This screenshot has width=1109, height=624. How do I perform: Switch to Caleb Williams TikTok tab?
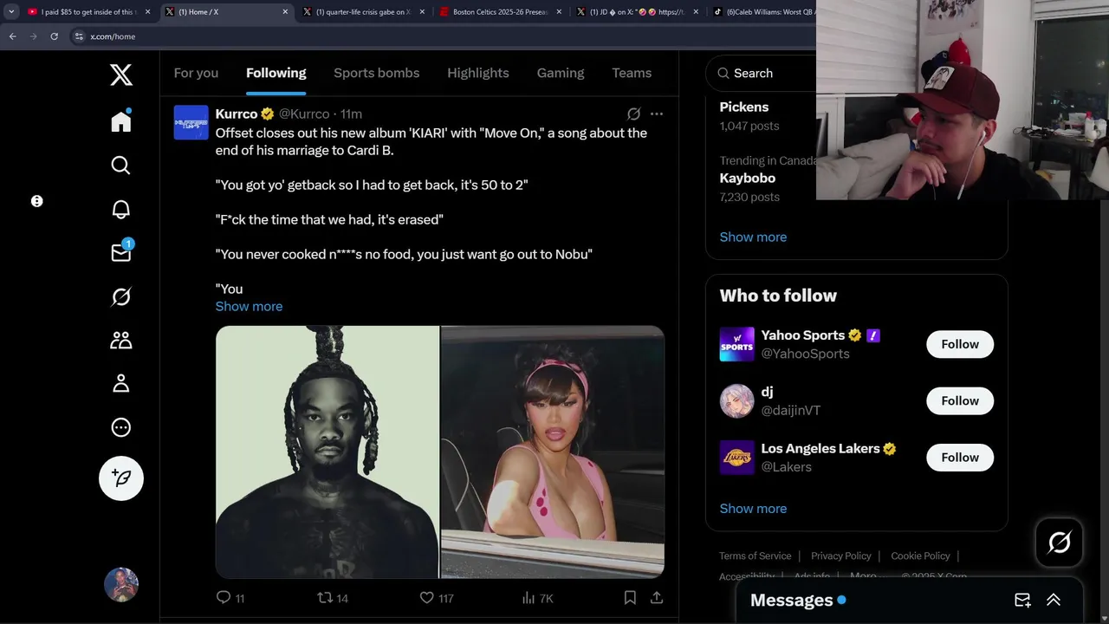tap(762, 12)
